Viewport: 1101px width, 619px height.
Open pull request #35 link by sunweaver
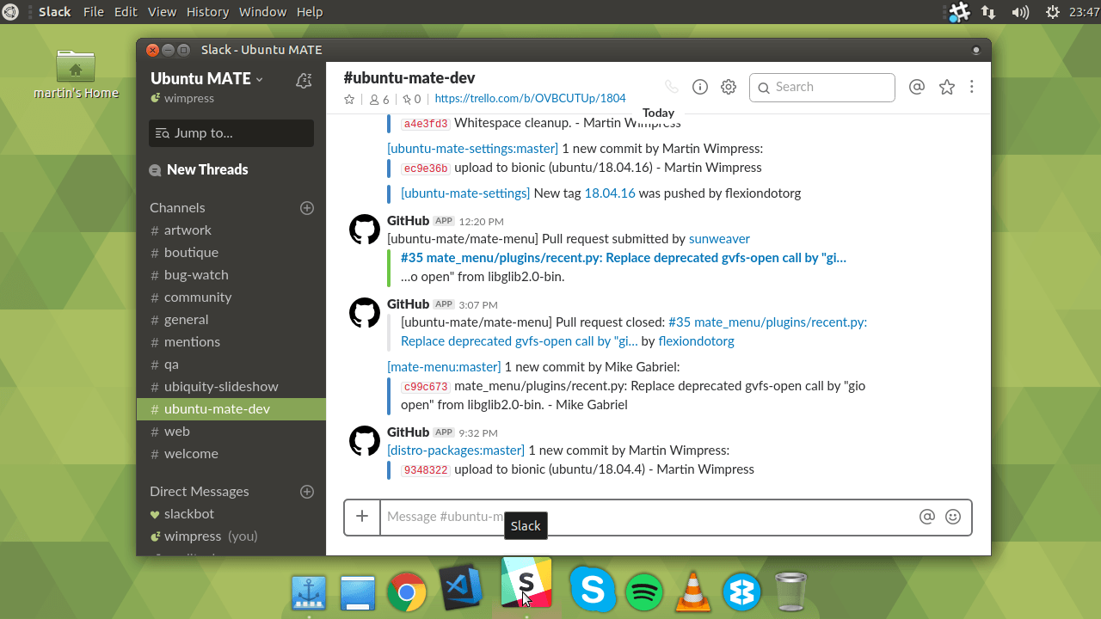[623, 258]
